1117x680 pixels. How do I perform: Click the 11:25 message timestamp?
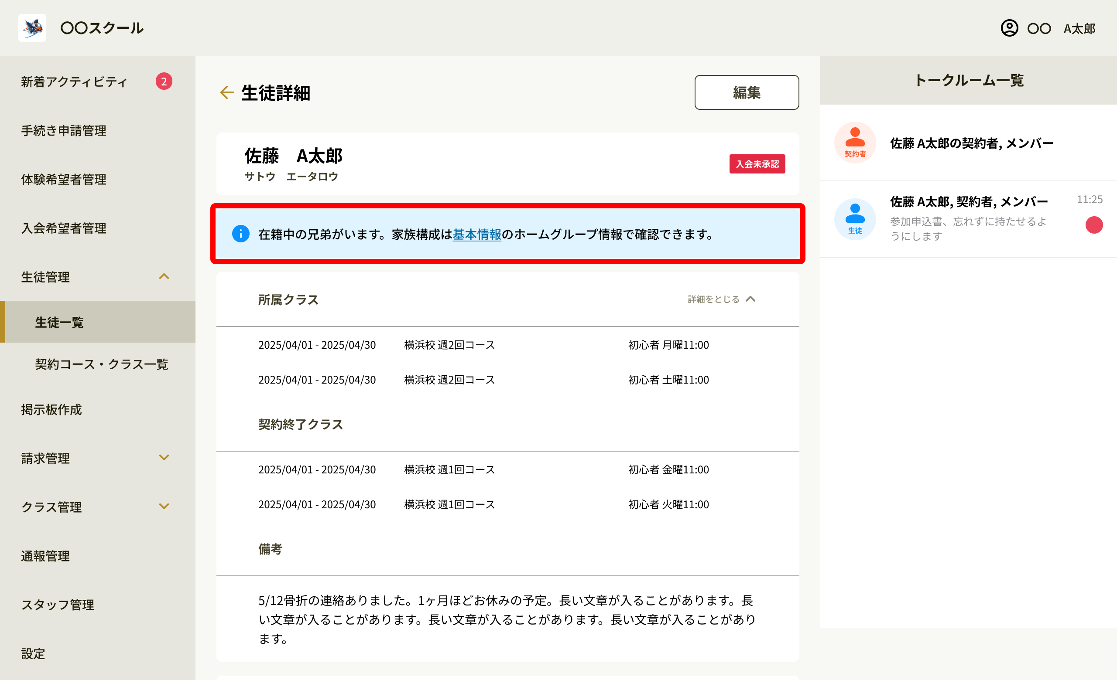pyautogui.click(x=1090, y=200)
